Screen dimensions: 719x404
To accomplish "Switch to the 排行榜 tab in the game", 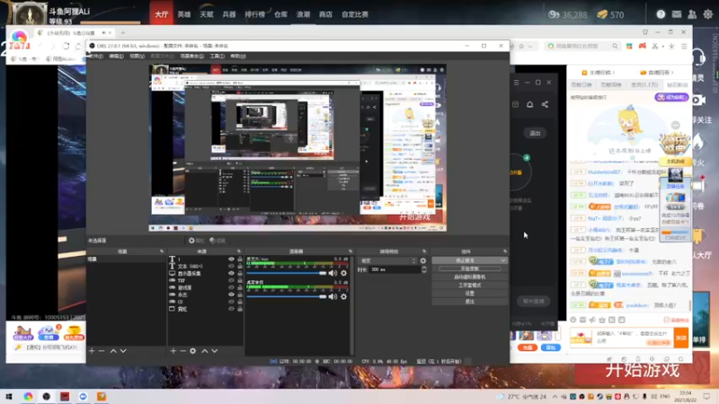I will click(x=254, y=14).
